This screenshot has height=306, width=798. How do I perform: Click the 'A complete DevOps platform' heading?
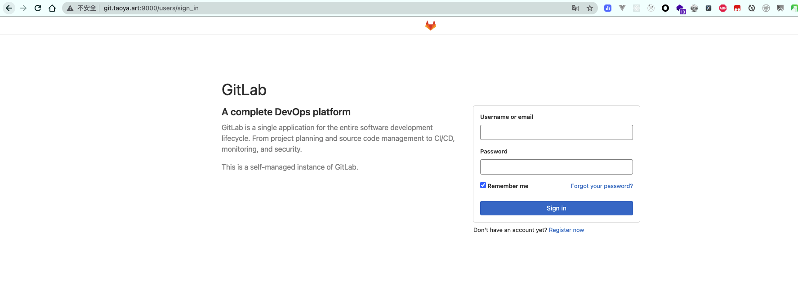(x=286, y=112)
